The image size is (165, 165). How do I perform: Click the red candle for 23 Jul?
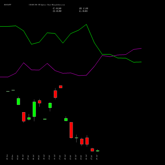click(x=82, y=142)
